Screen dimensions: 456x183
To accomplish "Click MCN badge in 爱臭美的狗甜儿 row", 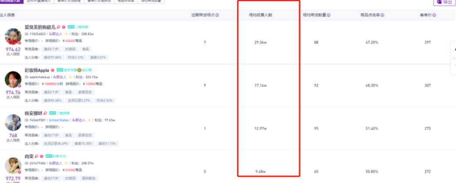I will point(71,27).
